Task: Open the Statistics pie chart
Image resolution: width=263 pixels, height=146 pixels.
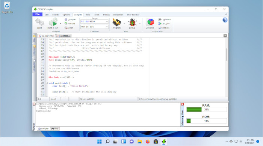Action: pos(150,22)
